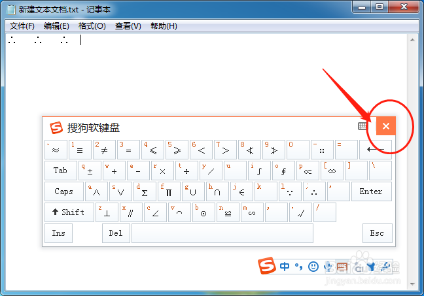Open the emoji smiley panel on the IME bar
This screenshot has height=296, width=424.
(x=313, y=267)
